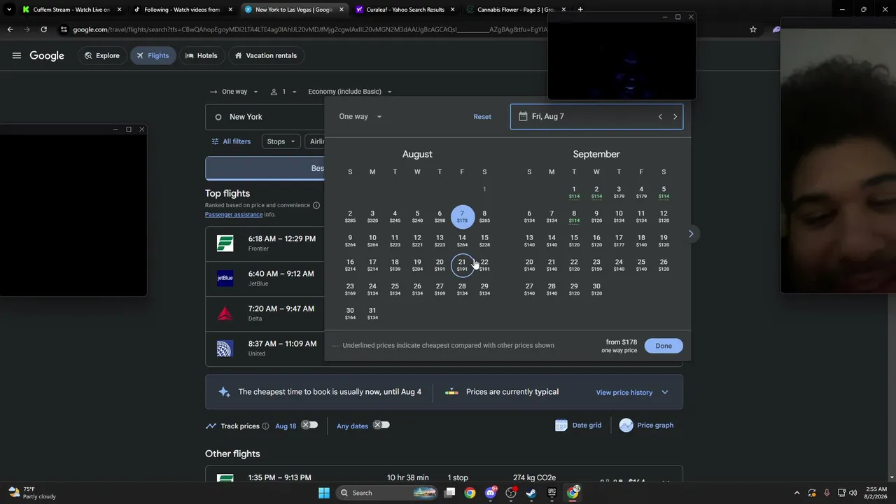The height and width of the screenshot is (504, 896).
Task: Select the Flights tab
Action: point(153,56)
